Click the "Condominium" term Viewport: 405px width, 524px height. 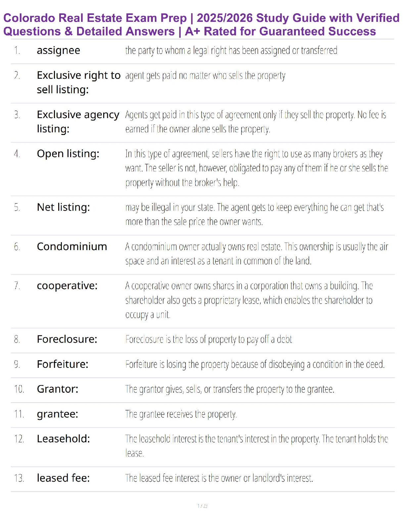coord(72,247)
